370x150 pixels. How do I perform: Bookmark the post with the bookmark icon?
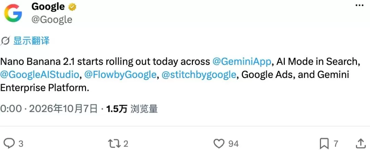324,143
